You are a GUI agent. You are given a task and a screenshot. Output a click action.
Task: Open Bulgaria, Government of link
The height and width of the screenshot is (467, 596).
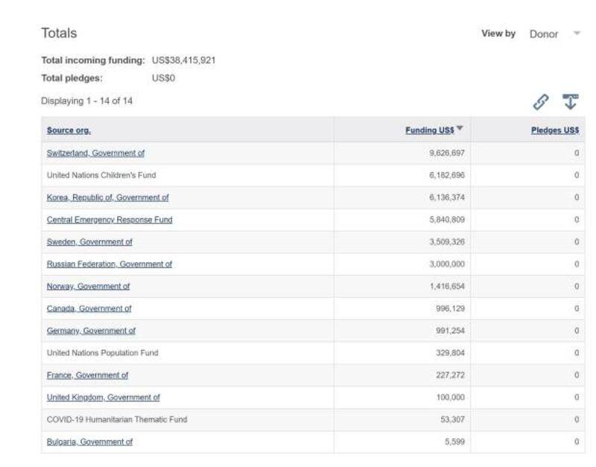click(89, 442)
